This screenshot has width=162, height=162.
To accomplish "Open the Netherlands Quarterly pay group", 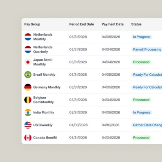I will pyautogui.click(x=43, y=49).
